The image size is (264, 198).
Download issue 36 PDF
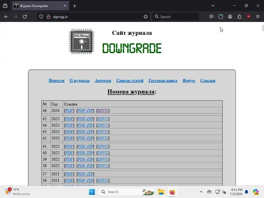[x=69, y=180]
